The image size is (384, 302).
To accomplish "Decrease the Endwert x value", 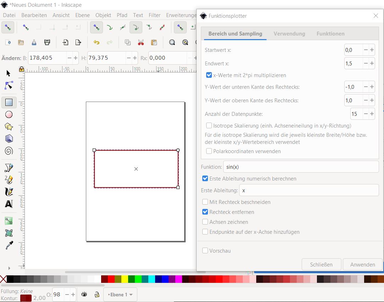I will point(366,64).
